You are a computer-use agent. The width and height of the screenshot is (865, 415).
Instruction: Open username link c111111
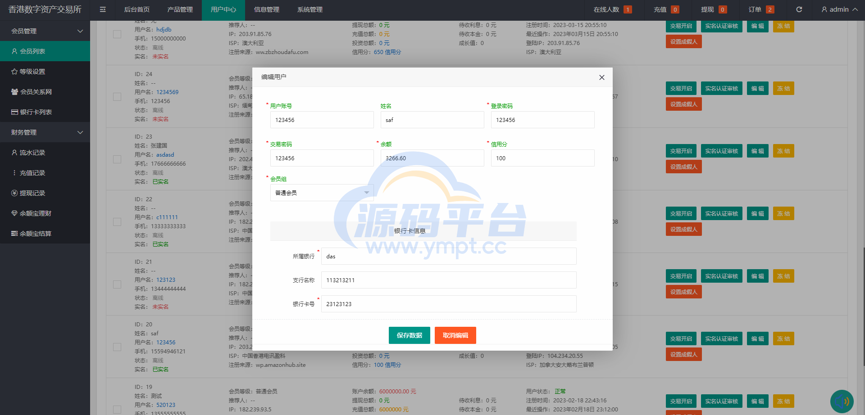pyautogui.click(x=167, y=217)
